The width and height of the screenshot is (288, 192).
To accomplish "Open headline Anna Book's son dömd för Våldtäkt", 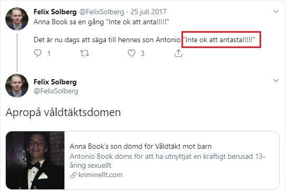I will (140, 147).
